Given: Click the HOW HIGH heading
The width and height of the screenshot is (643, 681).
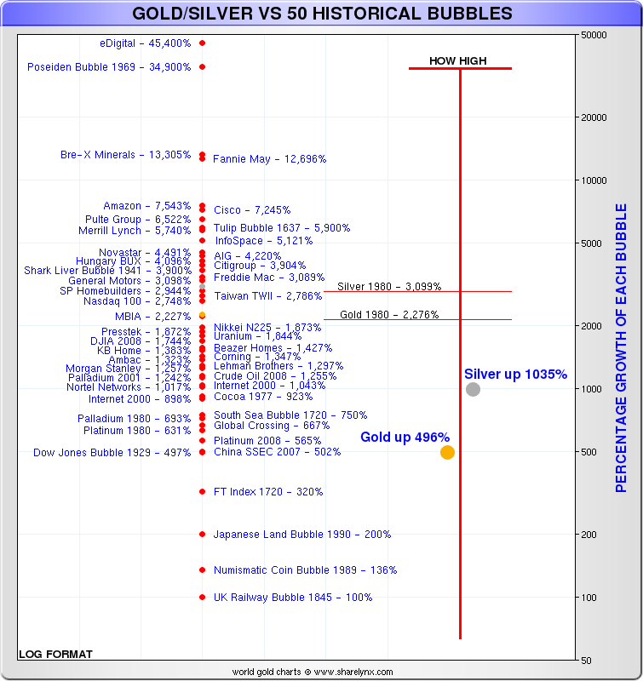Looking at the screenshot, I should [458, 61].
